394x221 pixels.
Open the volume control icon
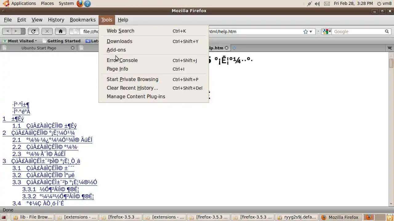coord(317,4)
